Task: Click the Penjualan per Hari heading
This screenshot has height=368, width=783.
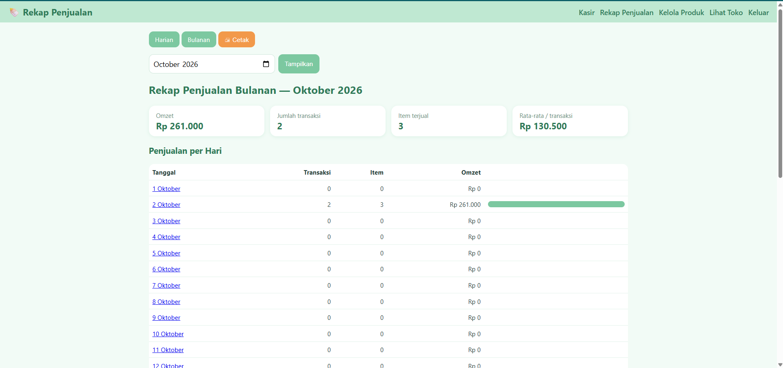Action: (x=185, y=151)
